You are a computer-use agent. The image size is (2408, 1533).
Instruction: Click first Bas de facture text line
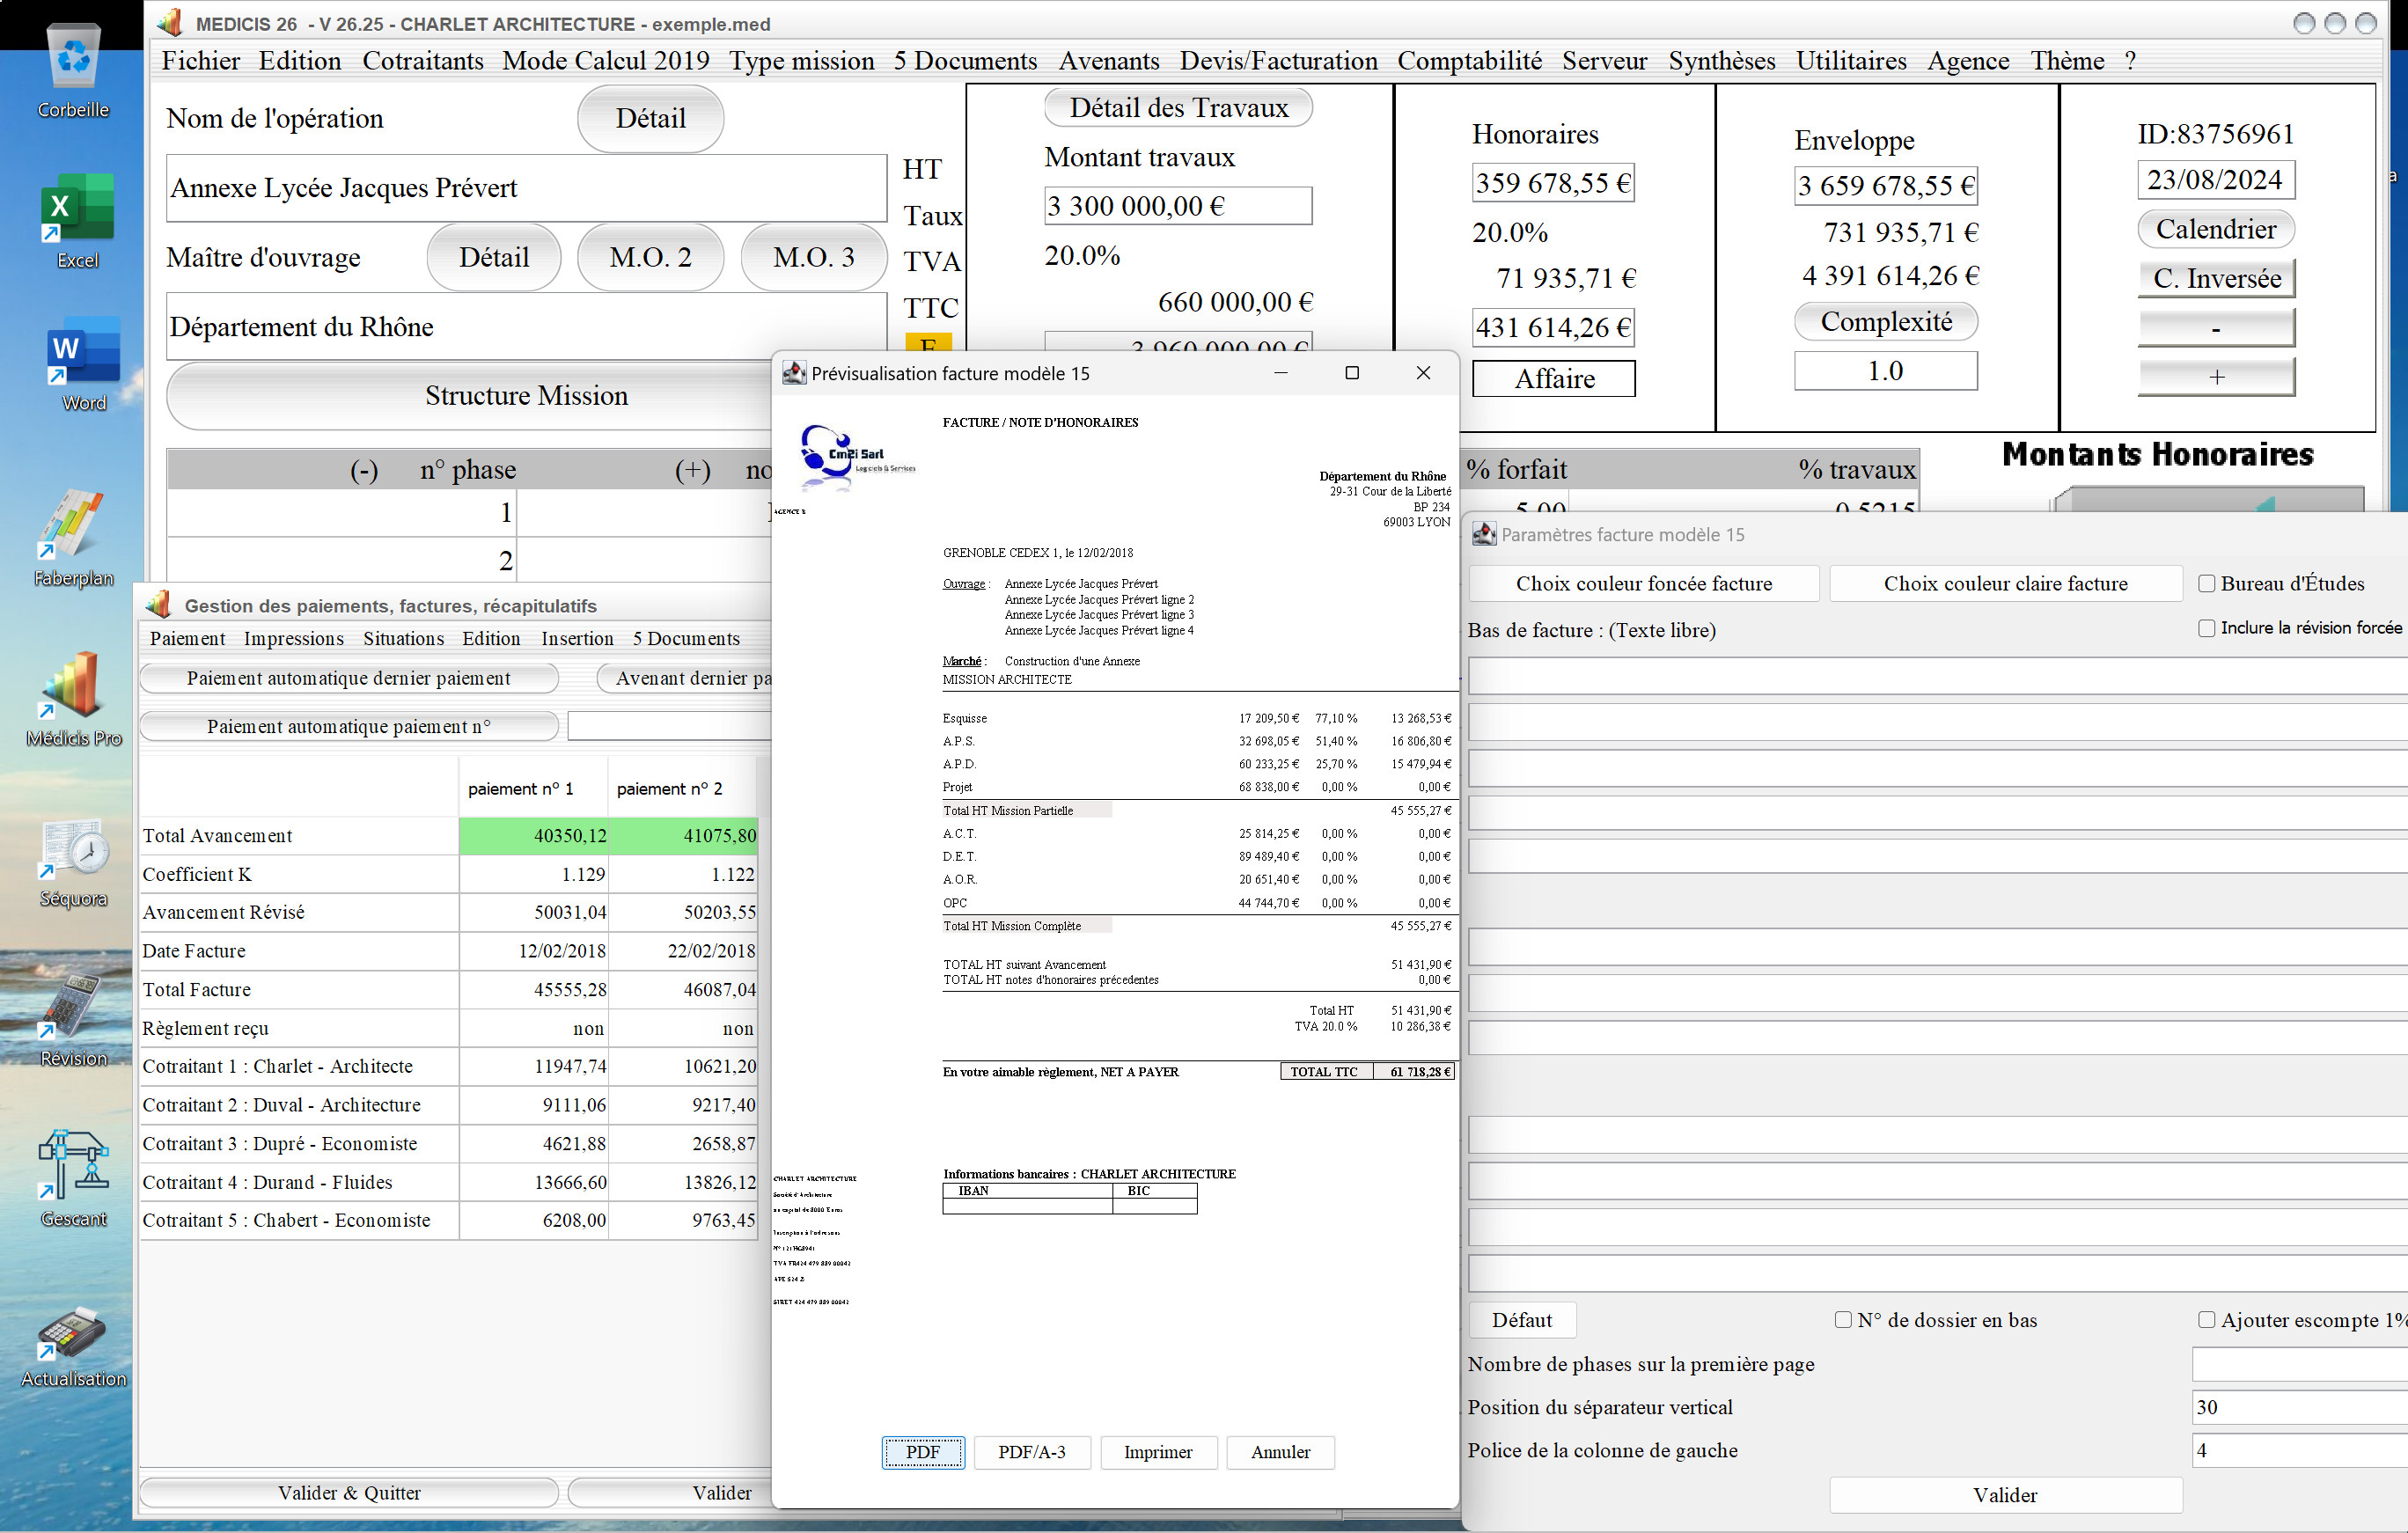(x=1938, y=676)
